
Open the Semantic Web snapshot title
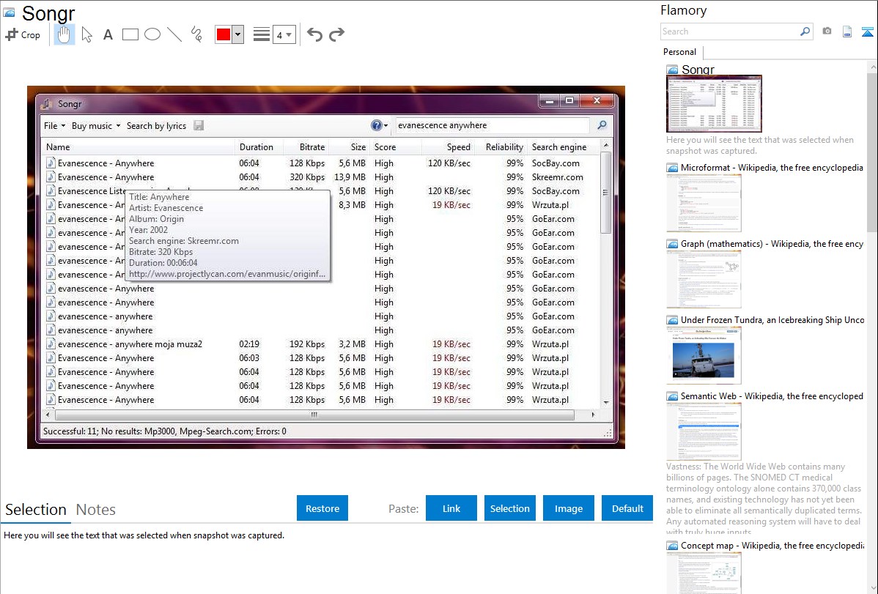point(772,396)
